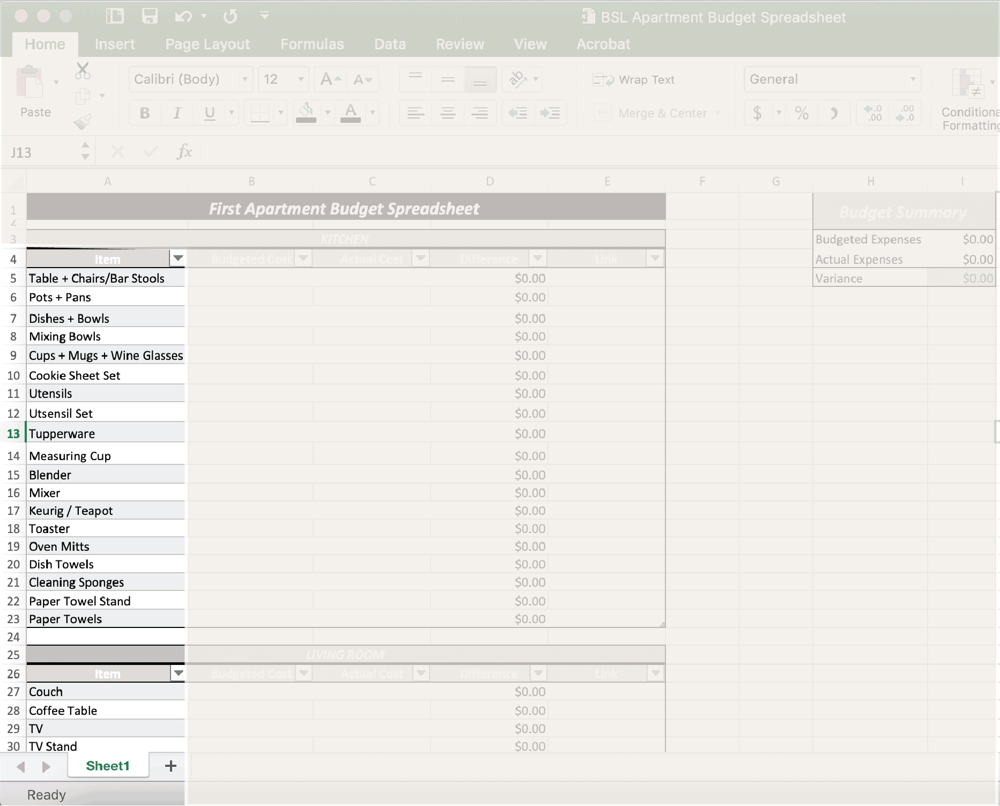Click Accounting Number Format dollar icon

[x=757, y=113]
